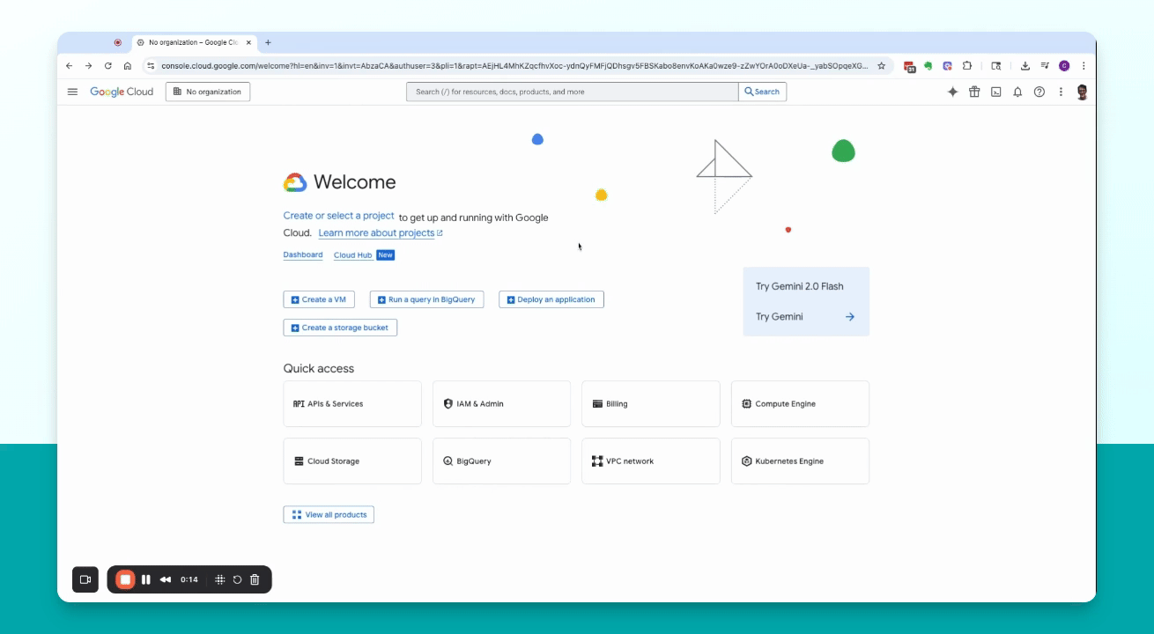Rewind the screen recording
This screenshot has height=634, width=1154.
[x=166, y=579]
